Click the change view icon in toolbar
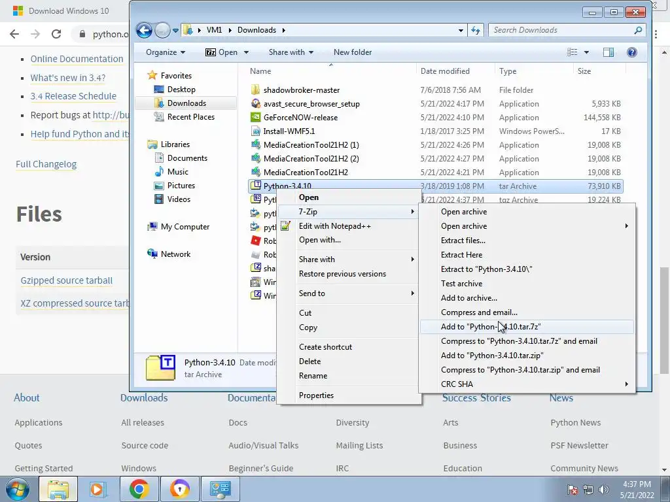670x502 pixels. pyautogui.click(x=572, y=52)
